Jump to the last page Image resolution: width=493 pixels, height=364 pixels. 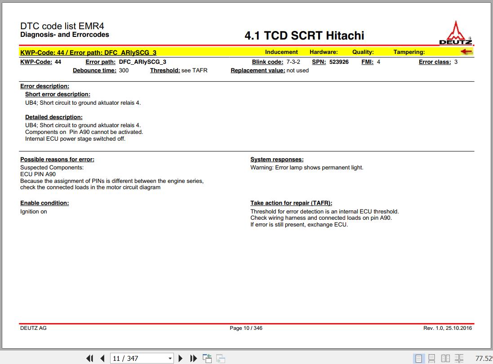click(x=193, y=358)
